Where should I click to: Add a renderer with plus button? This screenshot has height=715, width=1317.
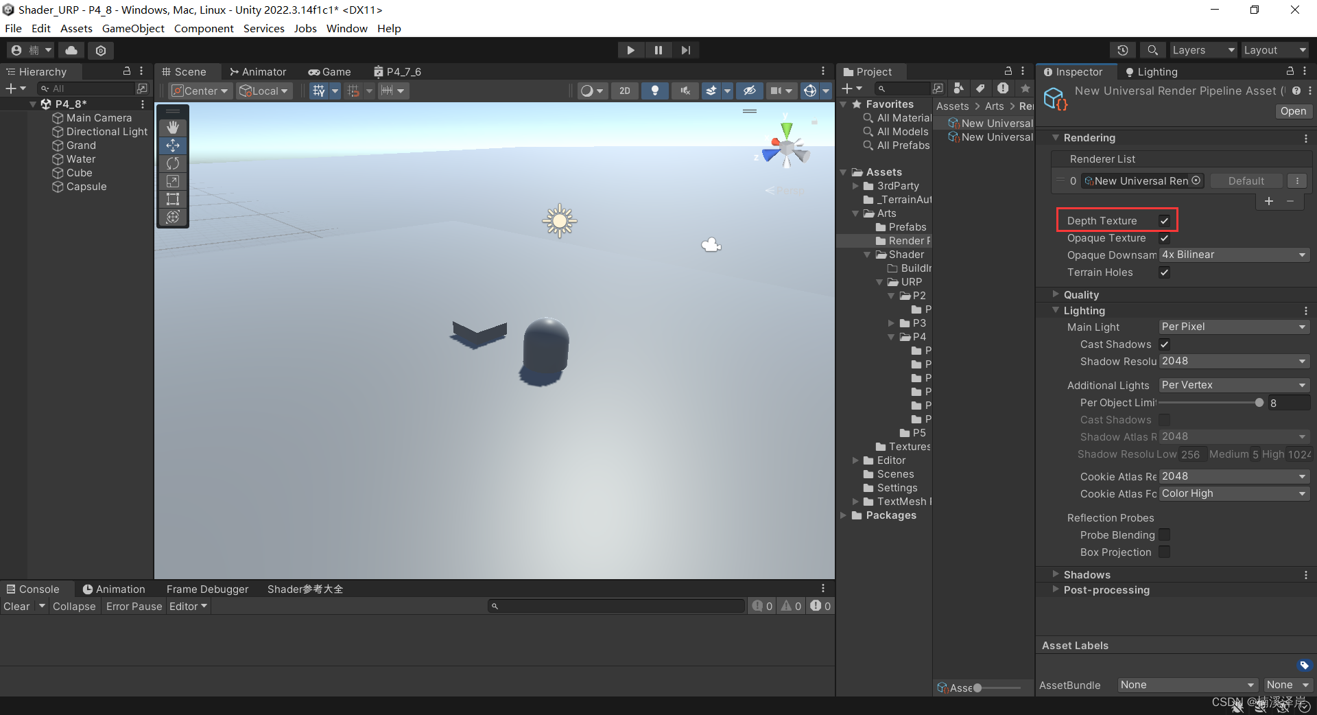coord(1268,201)
